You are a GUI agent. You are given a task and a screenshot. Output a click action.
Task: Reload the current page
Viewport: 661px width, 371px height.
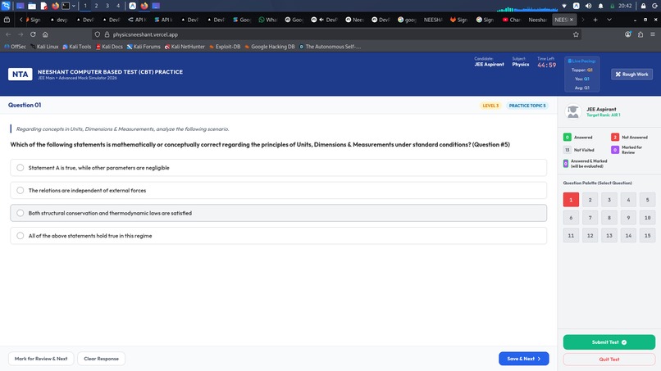pos(33,34)
